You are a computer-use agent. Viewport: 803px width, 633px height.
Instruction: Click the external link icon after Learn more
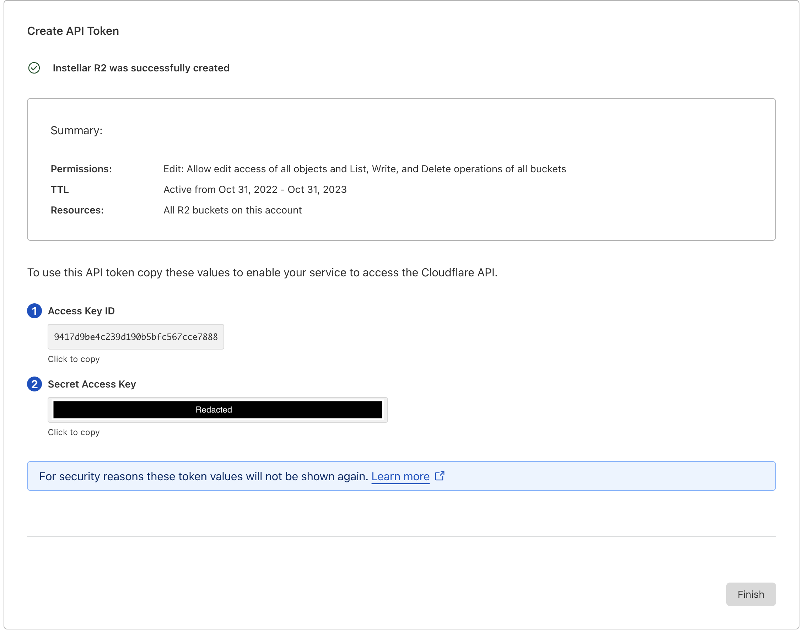click(x=440, y=476)
